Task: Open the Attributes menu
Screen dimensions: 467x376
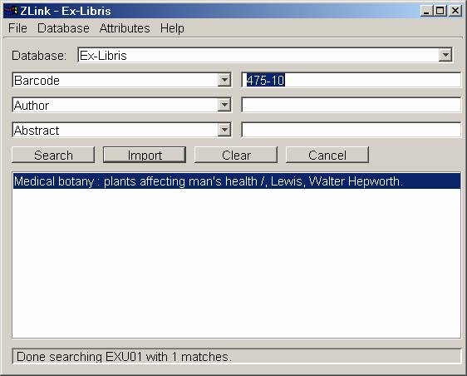Action: (x=125, y=28)
